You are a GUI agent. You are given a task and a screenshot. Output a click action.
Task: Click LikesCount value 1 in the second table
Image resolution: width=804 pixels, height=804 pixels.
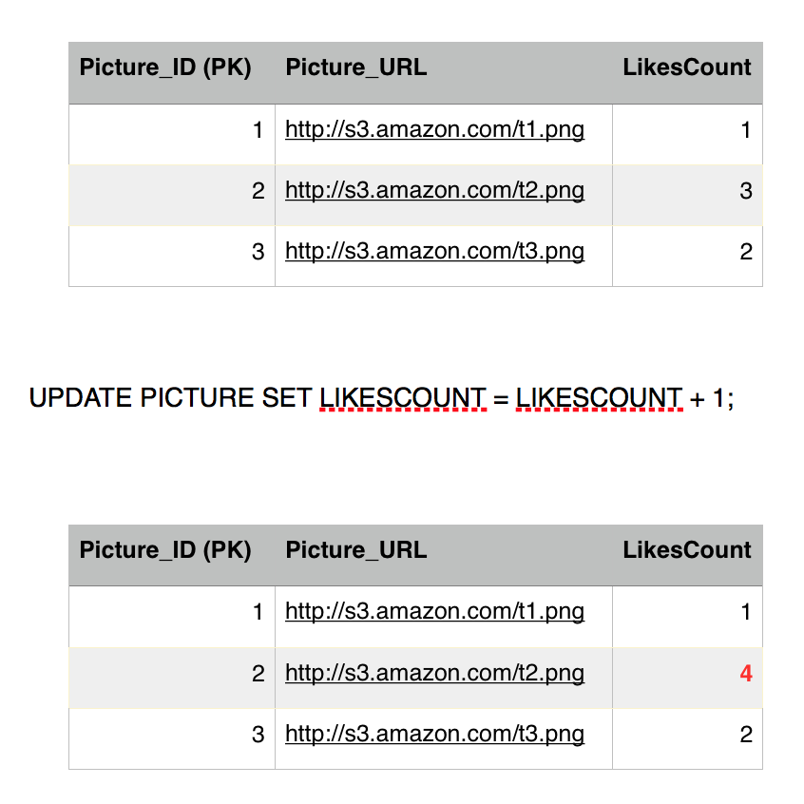tap(746, 612)
